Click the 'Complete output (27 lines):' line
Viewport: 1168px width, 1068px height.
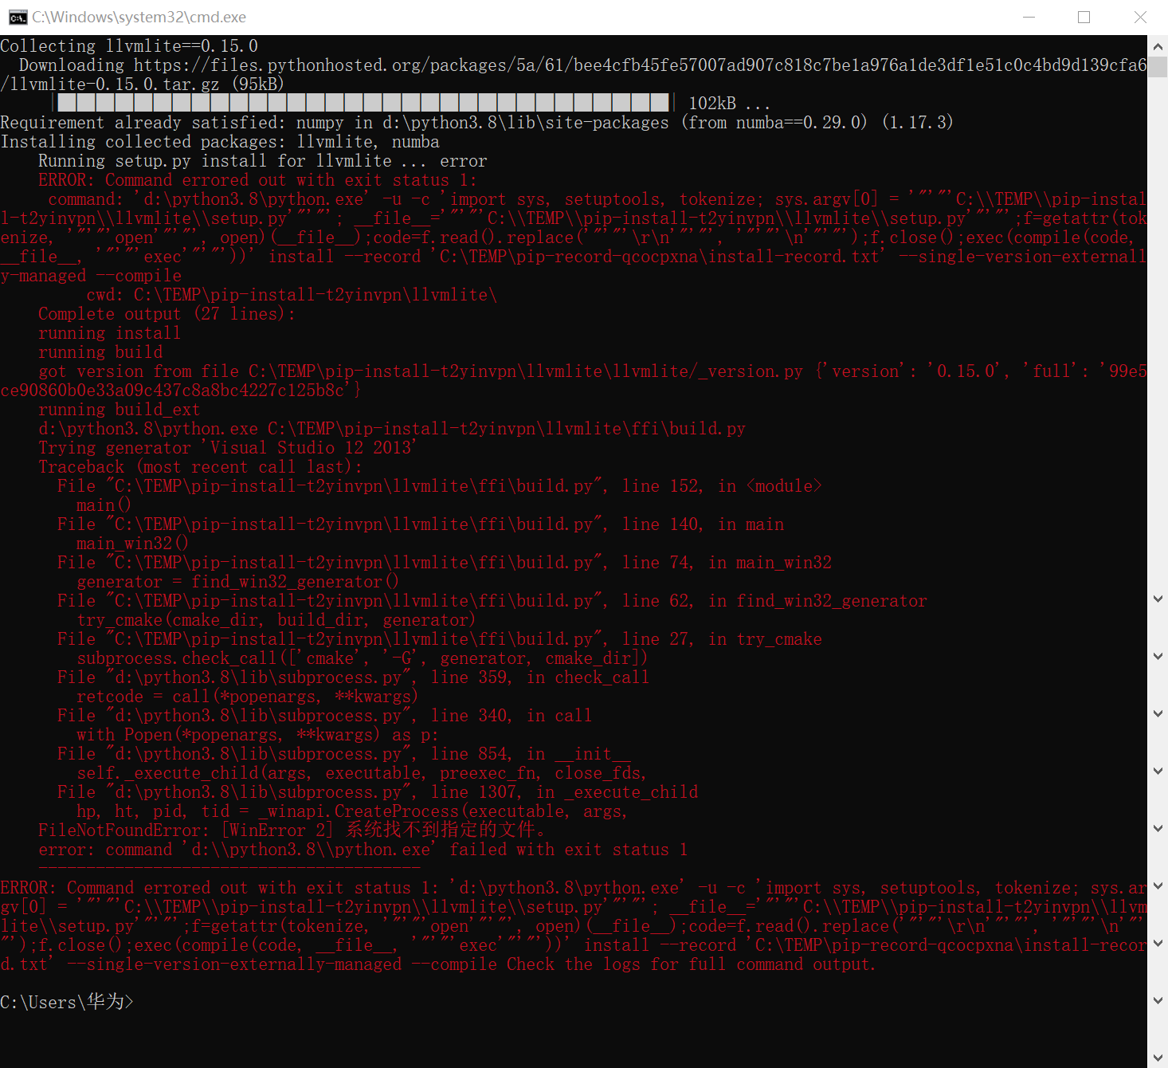pyautogui.click(x=167, y=314)
